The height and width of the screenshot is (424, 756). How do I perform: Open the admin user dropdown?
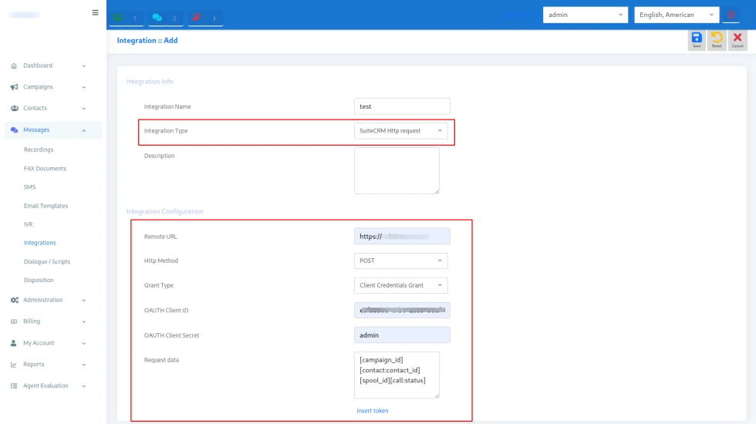coord(585,15)
